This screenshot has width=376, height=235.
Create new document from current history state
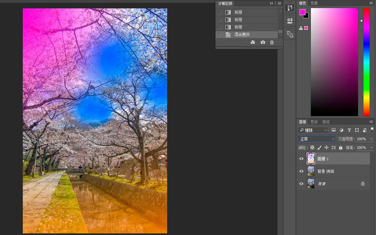(x=252, y=42)
